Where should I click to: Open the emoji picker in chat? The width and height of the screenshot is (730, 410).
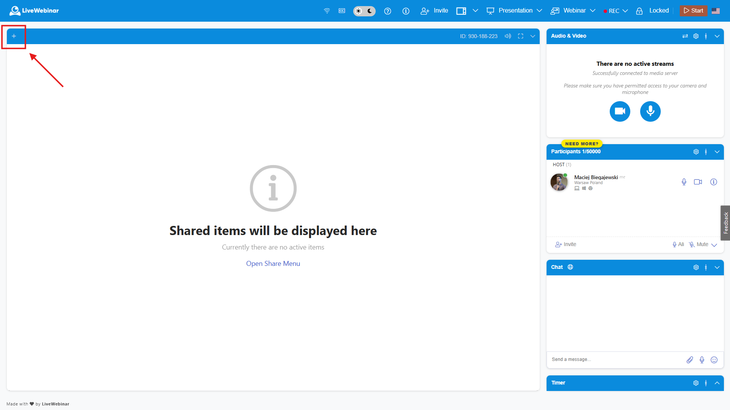(714, 359)
